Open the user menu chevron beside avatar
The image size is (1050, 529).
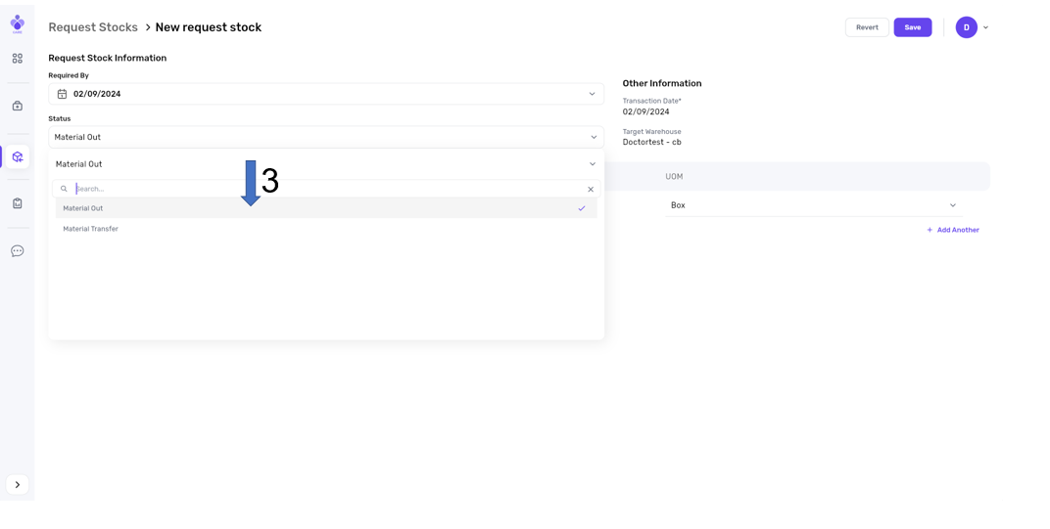tap(985, 27)
